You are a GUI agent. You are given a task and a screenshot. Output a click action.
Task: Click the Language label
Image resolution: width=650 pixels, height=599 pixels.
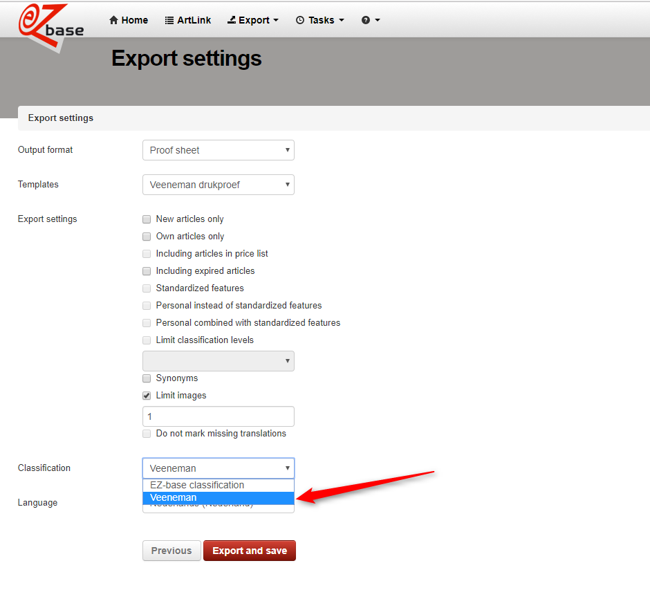(38, 503)
